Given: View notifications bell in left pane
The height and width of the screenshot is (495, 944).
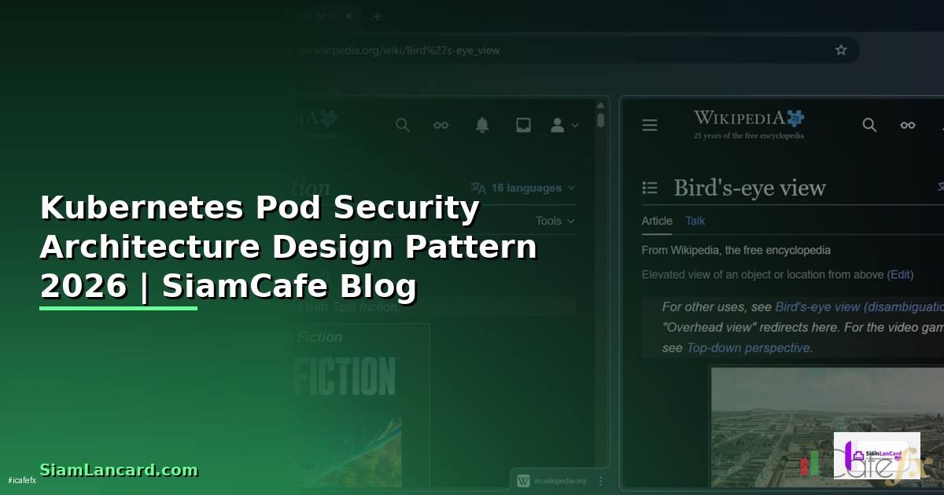Looking at the screenshot, I should [482, 125].
